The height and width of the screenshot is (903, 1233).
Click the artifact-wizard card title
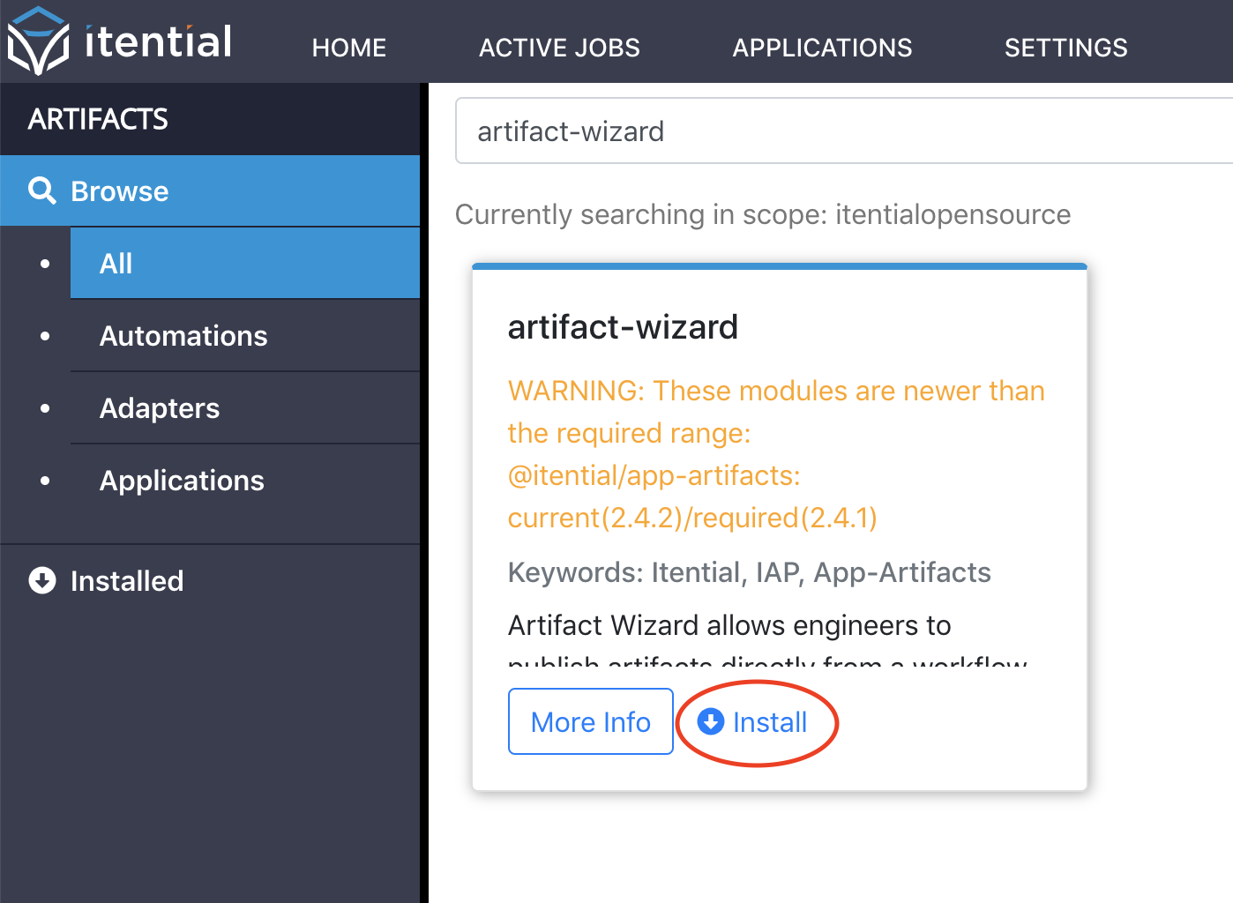click(623, 327)
